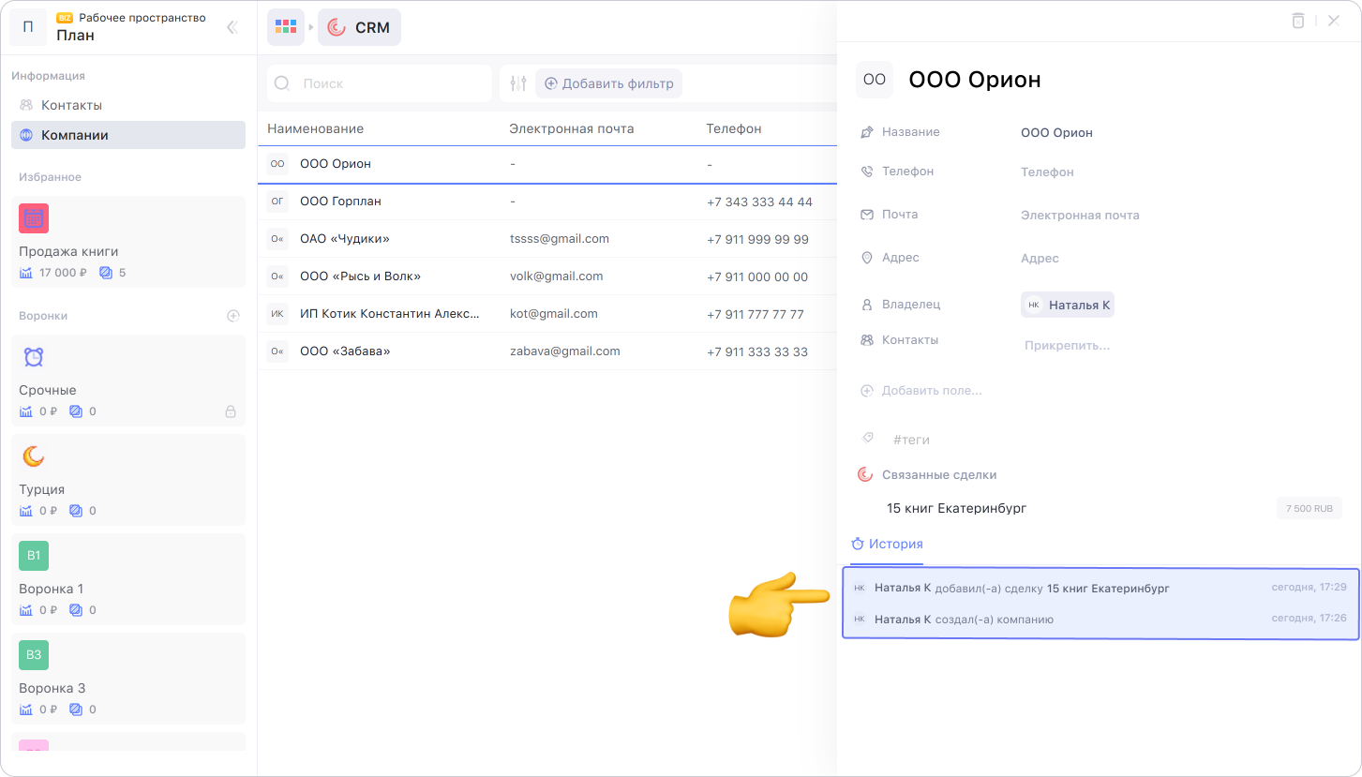
Task: Type in the Поиск search field
Action: pyautogui.click(x=389, y=83)
